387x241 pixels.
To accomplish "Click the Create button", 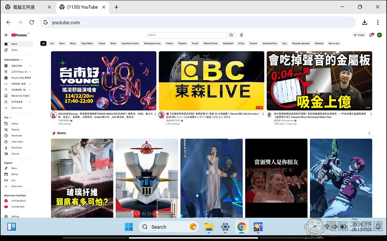I will pyautogui.click(x=359, y=35).
